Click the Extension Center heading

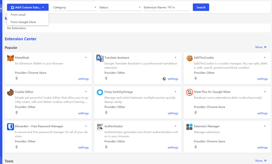pos(21,39)
